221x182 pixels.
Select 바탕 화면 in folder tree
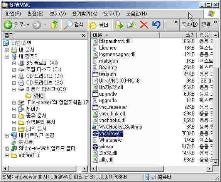[21, 43]
